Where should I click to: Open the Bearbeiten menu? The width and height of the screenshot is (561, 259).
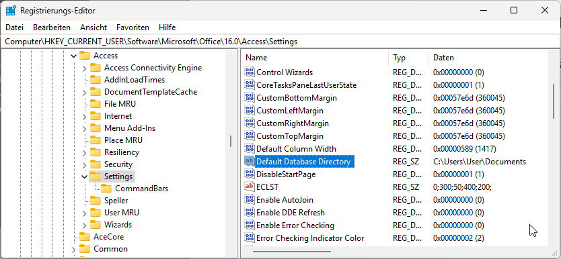click(52, 28)
